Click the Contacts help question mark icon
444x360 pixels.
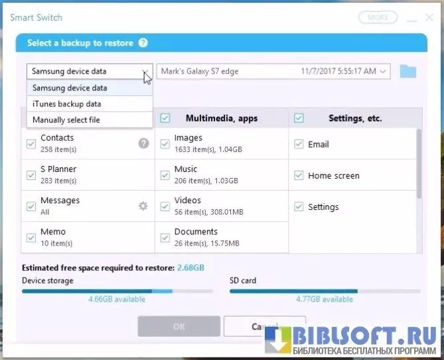pyautogui.click(x=143, y=143)
